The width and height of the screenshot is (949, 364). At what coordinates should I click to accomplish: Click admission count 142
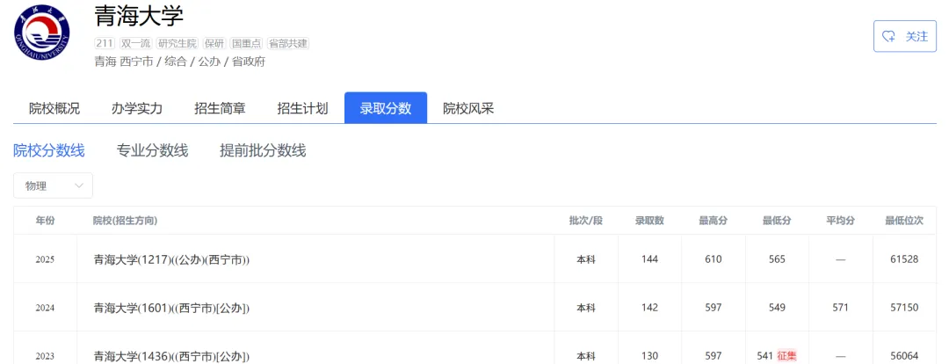coord(649,308)
